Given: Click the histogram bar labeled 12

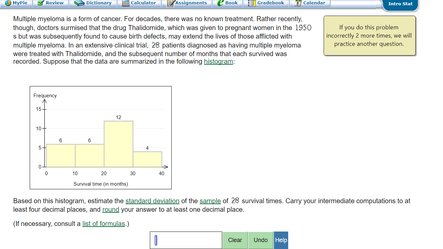Looking at the screenshot, I should (119, 144).
